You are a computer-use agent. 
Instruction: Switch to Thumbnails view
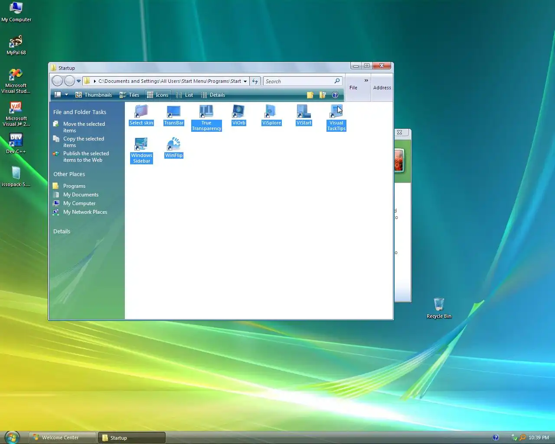pyautogui.click(x=94, y=95)
